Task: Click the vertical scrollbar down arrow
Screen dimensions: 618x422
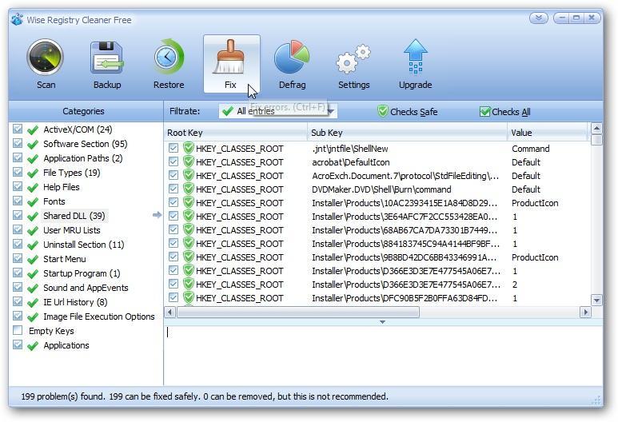Action: coord(596,301)
